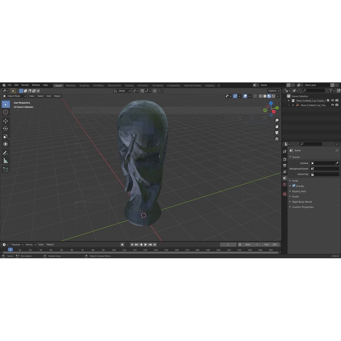
Task: Toggle rendered viewport shading
Action: point(273,96)
